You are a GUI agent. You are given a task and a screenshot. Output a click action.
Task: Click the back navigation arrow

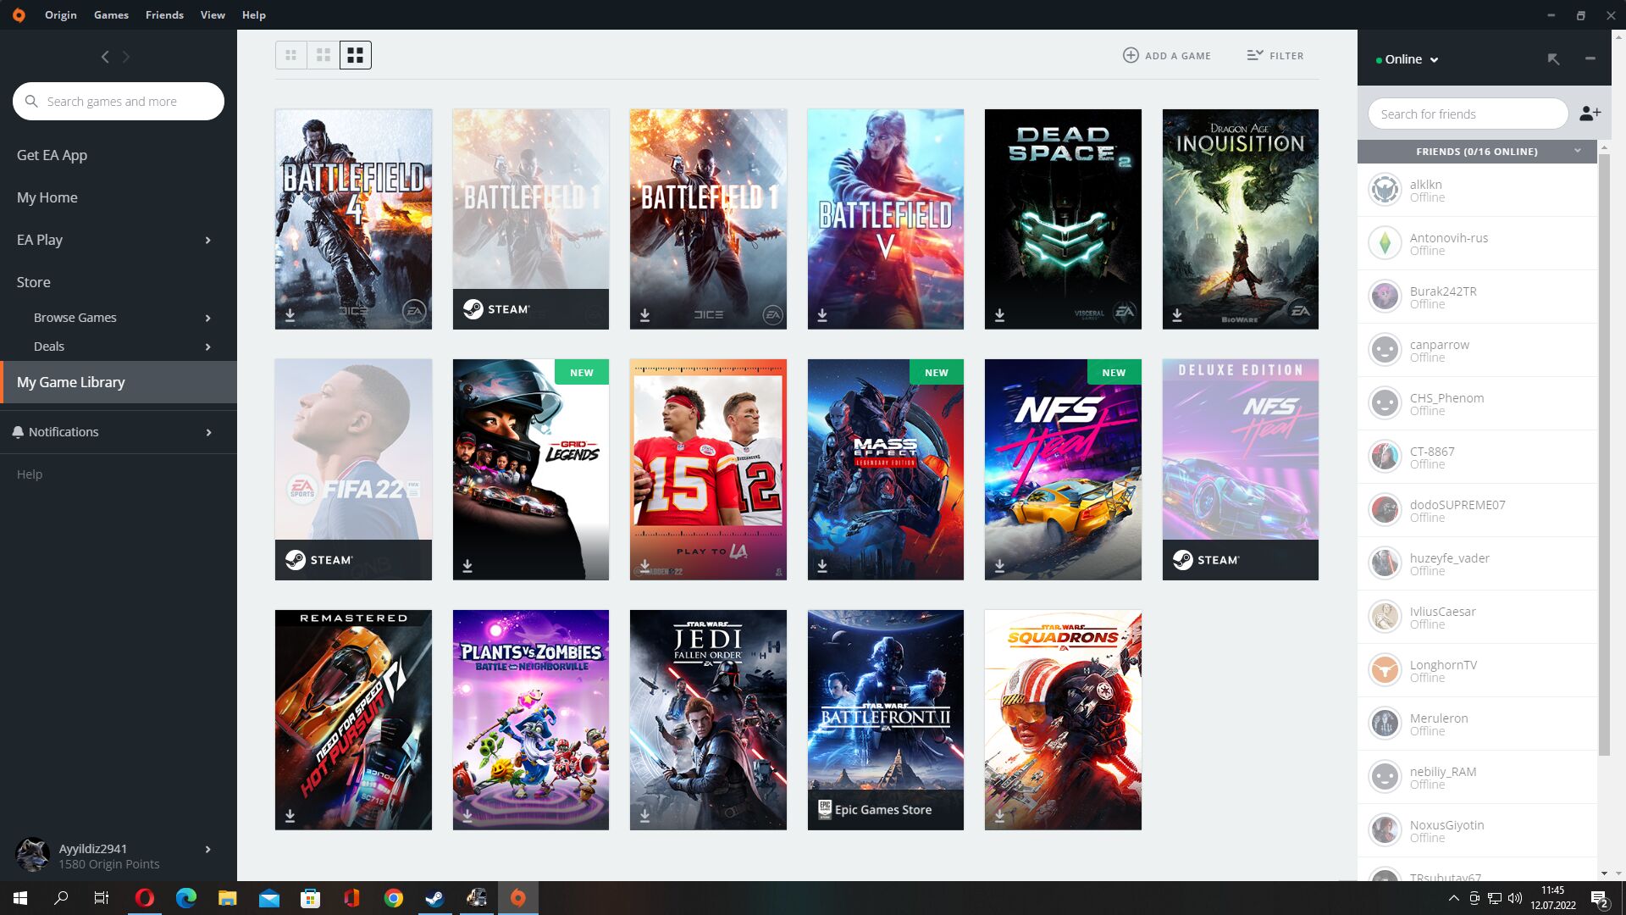[x=105, y=57]
